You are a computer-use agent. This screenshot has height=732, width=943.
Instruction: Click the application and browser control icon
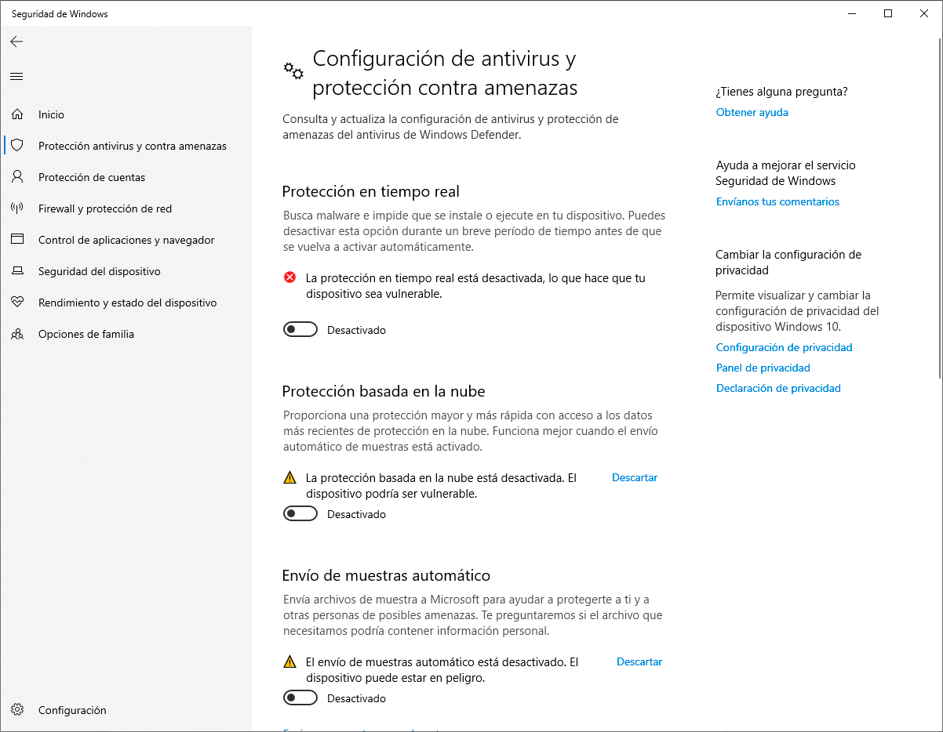coord(17,240)
